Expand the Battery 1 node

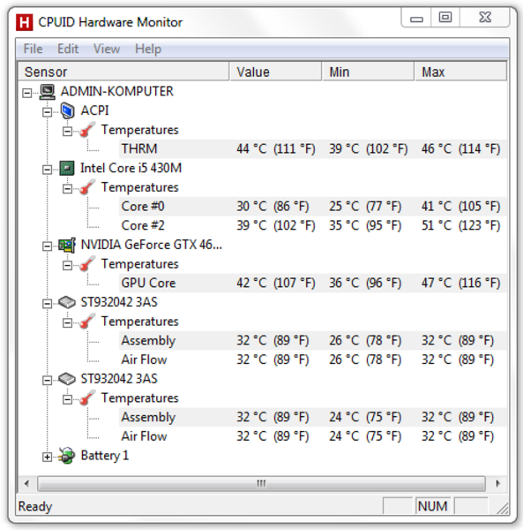[x=48, y=458]
